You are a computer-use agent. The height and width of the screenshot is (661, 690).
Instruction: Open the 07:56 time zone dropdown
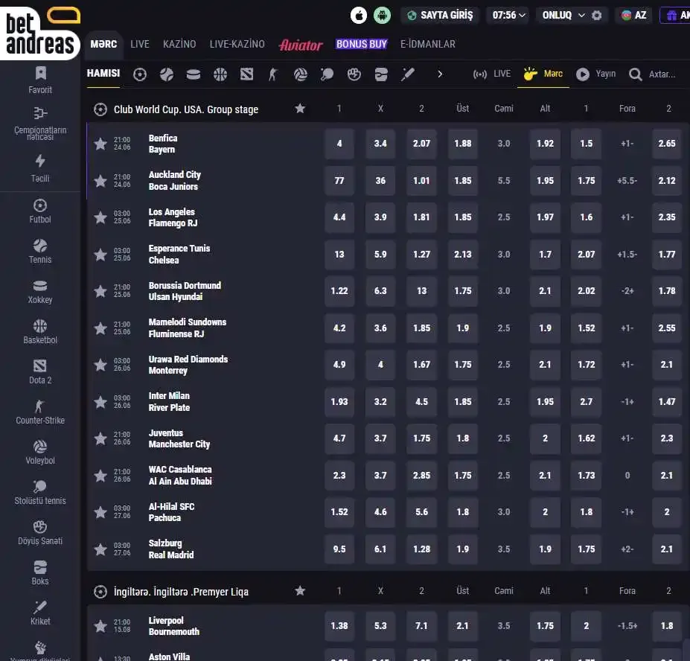coord(508,16)
